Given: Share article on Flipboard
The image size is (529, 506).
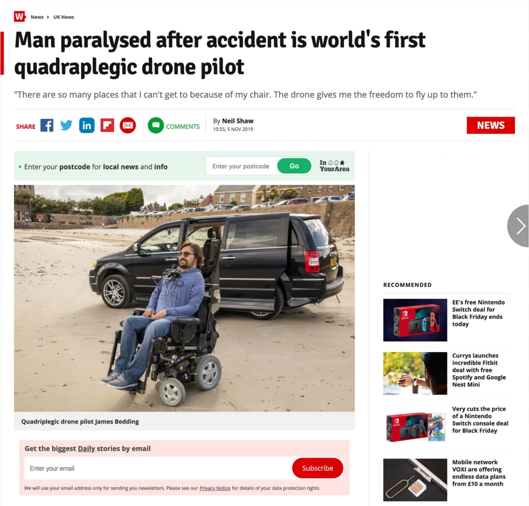Looking at the screenshot, I should 107,126.
